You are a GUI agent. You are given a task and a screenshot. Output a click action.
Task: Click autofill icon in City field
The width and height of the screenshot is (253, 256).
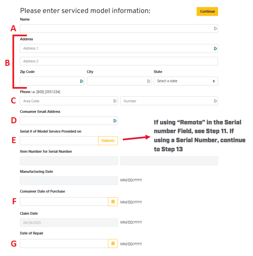point(149,81)
